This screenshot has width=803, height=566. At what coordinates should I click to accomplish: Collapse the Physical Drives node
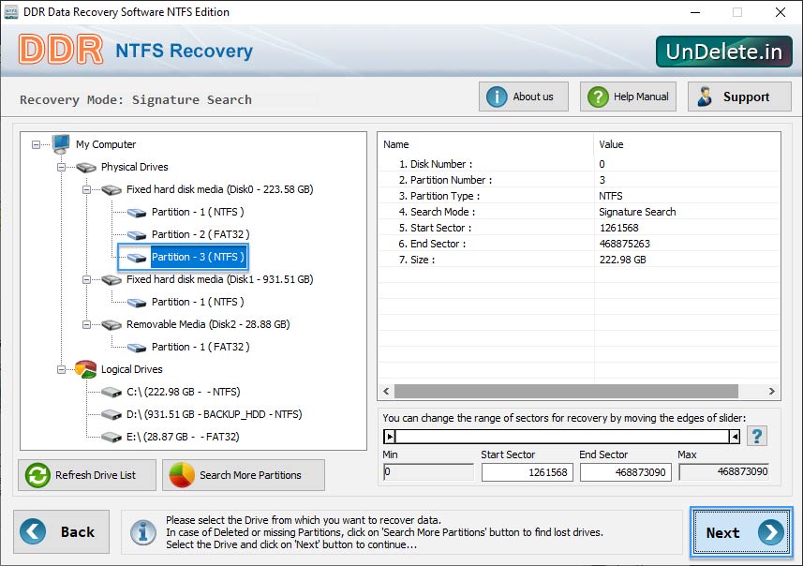coord(62,167)
